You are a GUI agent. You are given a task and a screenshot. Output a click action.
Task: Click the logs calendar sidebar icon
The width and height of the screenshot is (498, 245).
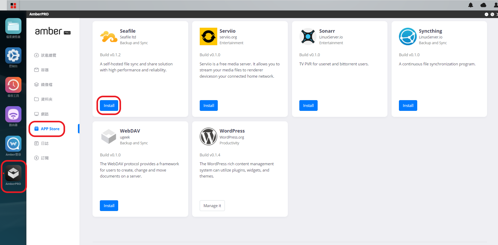tap(36, 143)
